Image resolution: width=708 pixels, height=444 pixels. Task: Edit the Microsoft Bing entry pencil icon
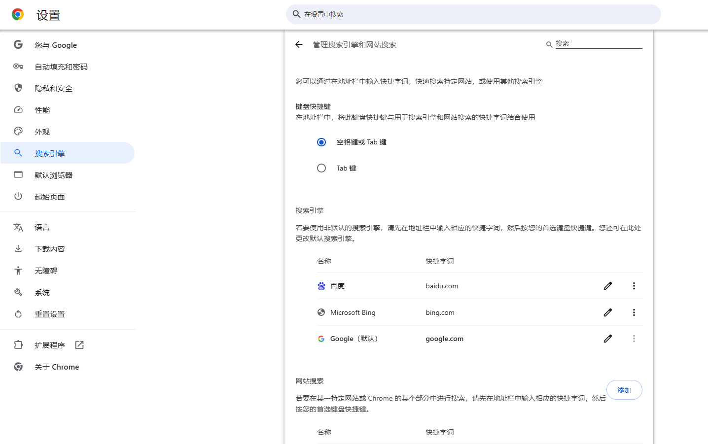pyautogui.click(x=608, y=312)
